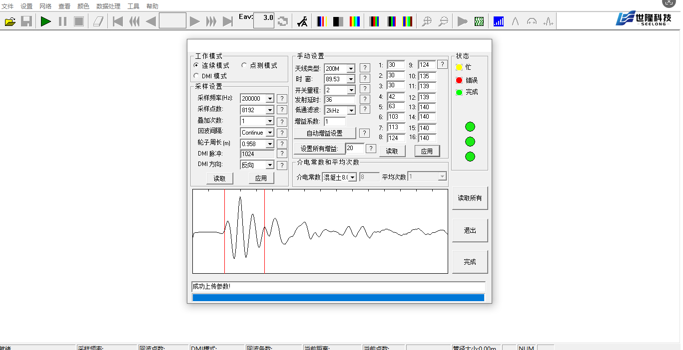Select 连续模式 radio button
The image size is (683, 350).
coord(196,65)
